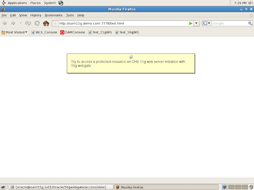Image resolution: width=254 pixels, height=190 pixels.
Task: Open the WLS_Console bookmark
Action: [44, 32]
